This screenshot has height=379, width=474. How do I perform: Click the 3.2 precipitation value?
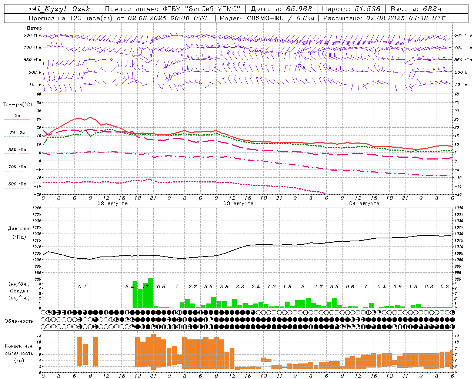(240, 286)
